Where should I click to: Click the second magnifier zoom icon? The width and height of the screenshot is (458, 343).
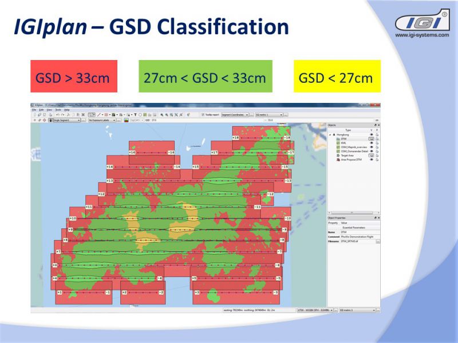point(167,115)
